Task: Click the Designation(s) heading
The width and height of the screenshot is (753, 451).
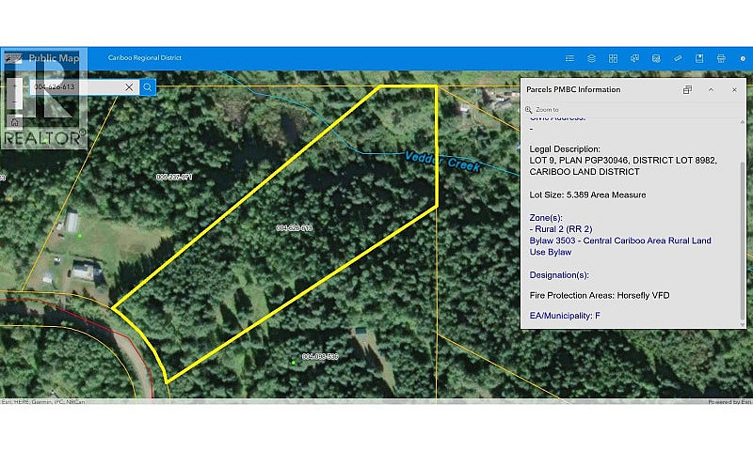Action: [x=559, y=275]
